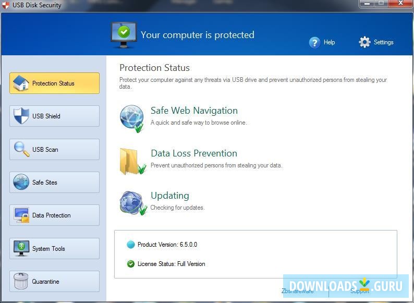
Task: Click the Data Loss Prevention folder icon
Action: (132, 161)
